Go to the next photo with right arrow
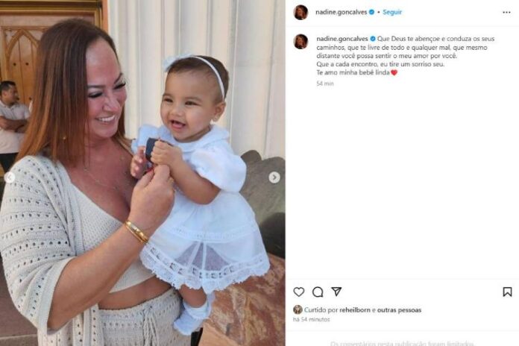The image size is (519, 346). point(274,177)
